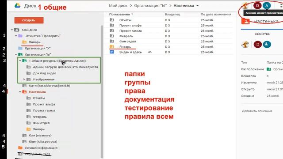Click folder icon of Катя (kat.sidorova@oxid.it)

24,86
